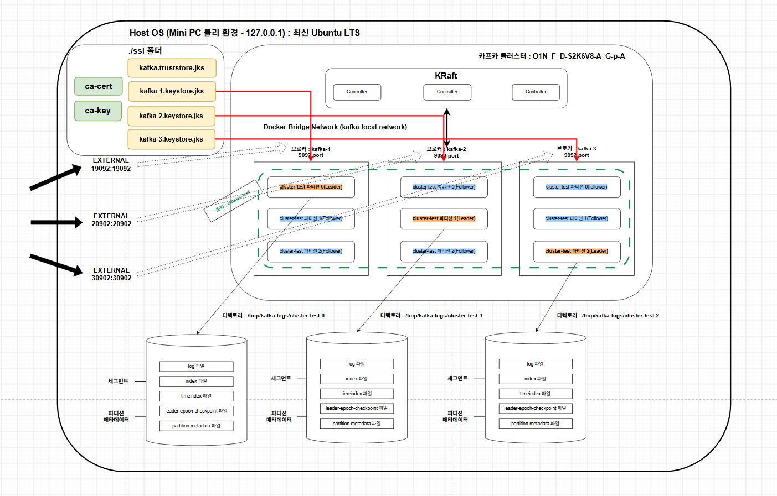Pick timeindex 파일 in cluster-test-2 cylinder
This screenshot has height=496, width=777.
pyautogui.click(x=536, y=394)
